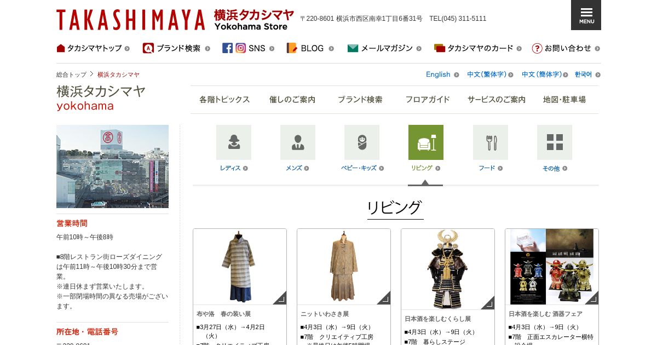Switch language to Korean (한국어)
657x345 pixels.
point(583,74)
